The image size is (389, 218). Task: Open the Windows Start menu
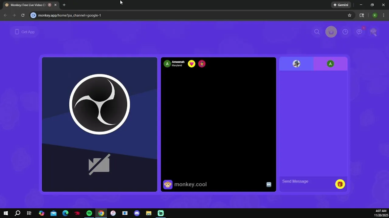6,213
